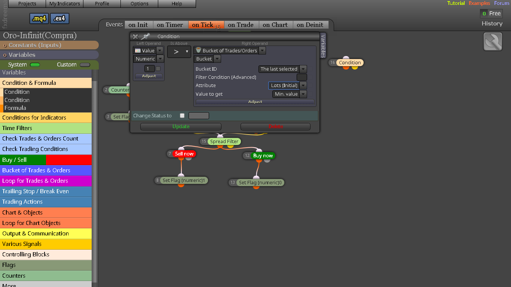This screenshot has width=511, height=287.
Task: Select Bucket of Trades & Orders category
Action: click(46, 170)
